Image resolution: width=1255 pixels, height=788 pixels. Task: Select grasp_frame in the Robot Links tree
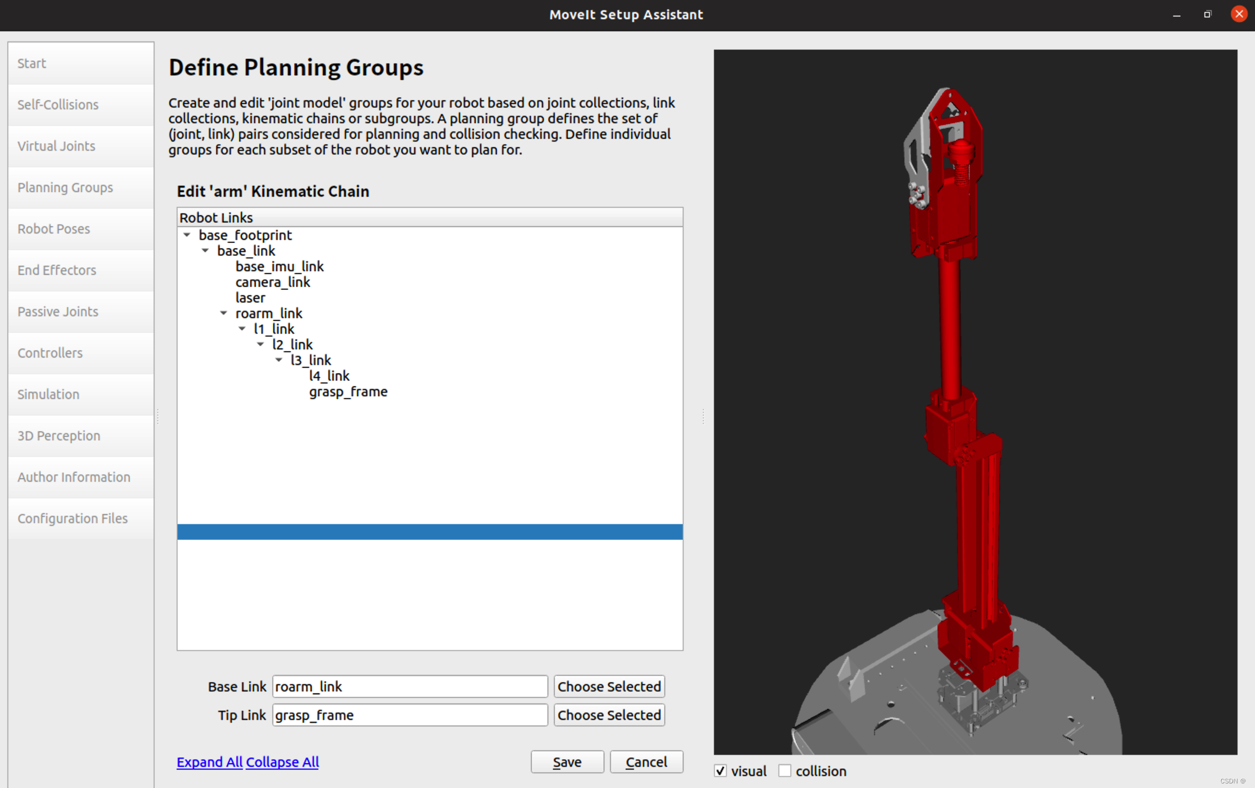coord(348,391)
